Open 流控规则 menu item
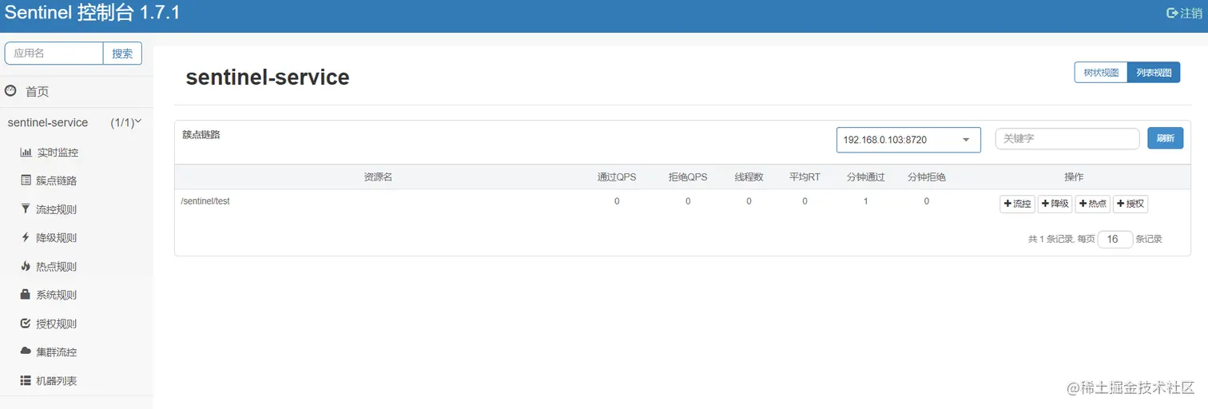This screenshot has height=409, width=1208. (x=56, y=209)
